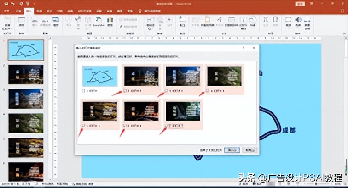348x188 pixels.
Task: Click the Zoom summary icon in ribbon
Action: pos(151,19)
